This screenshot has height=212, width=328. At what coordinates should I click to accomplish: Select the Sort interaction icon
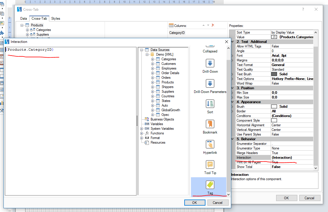[210, 104]
